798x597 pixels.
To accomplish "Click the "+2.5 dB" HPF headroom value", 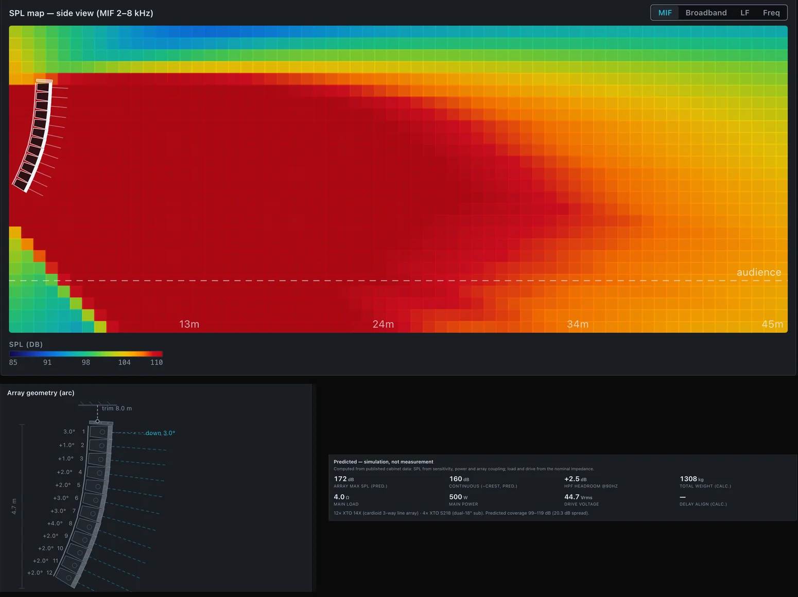I will pyautogui.click(x=576, y=479).
